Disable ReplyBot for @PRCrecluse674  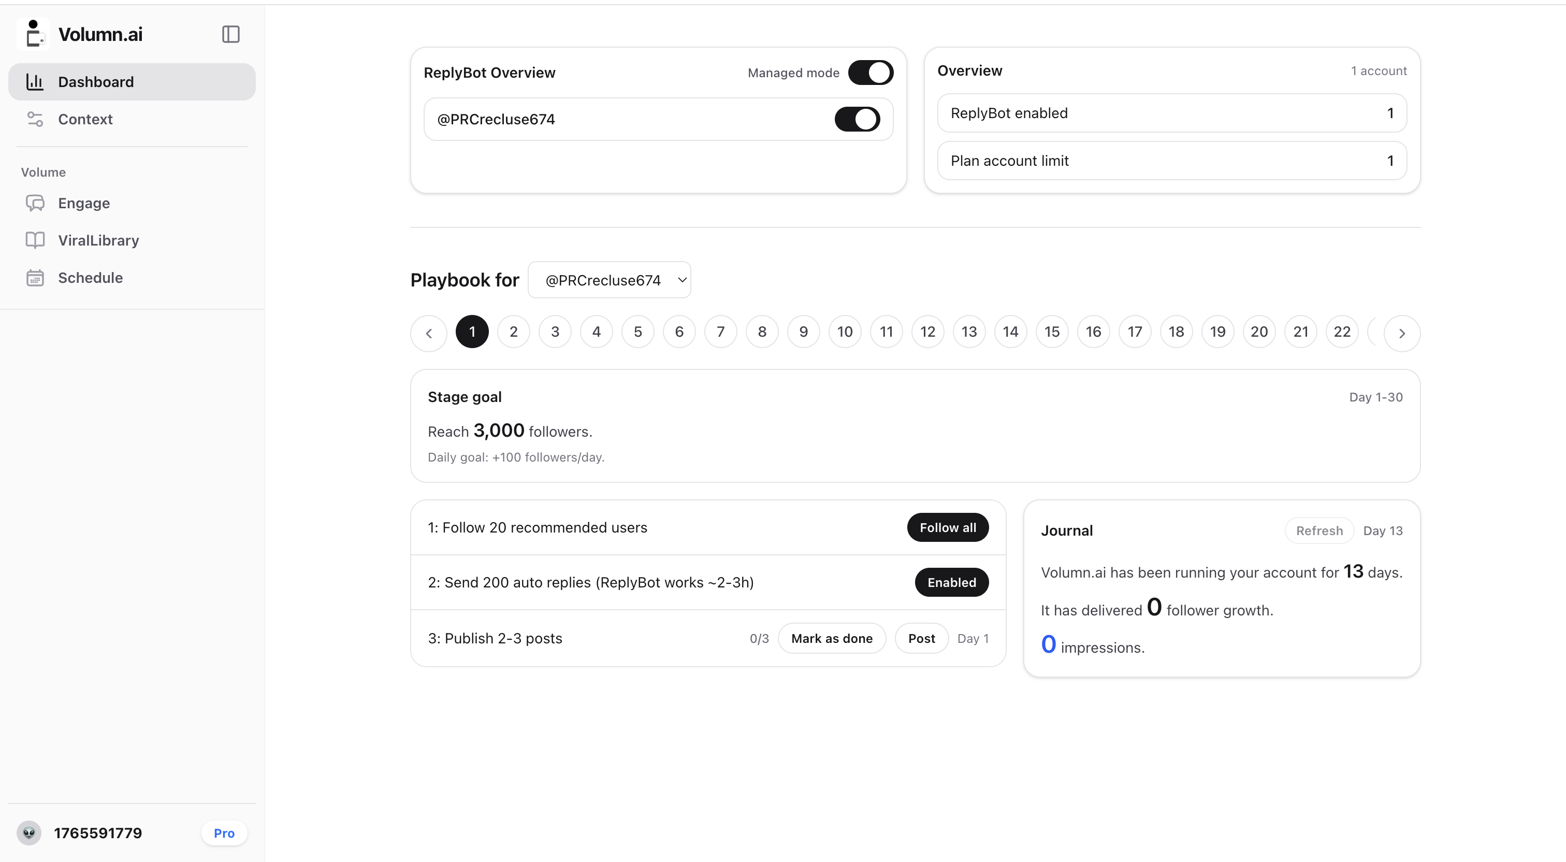coord(857,119)
